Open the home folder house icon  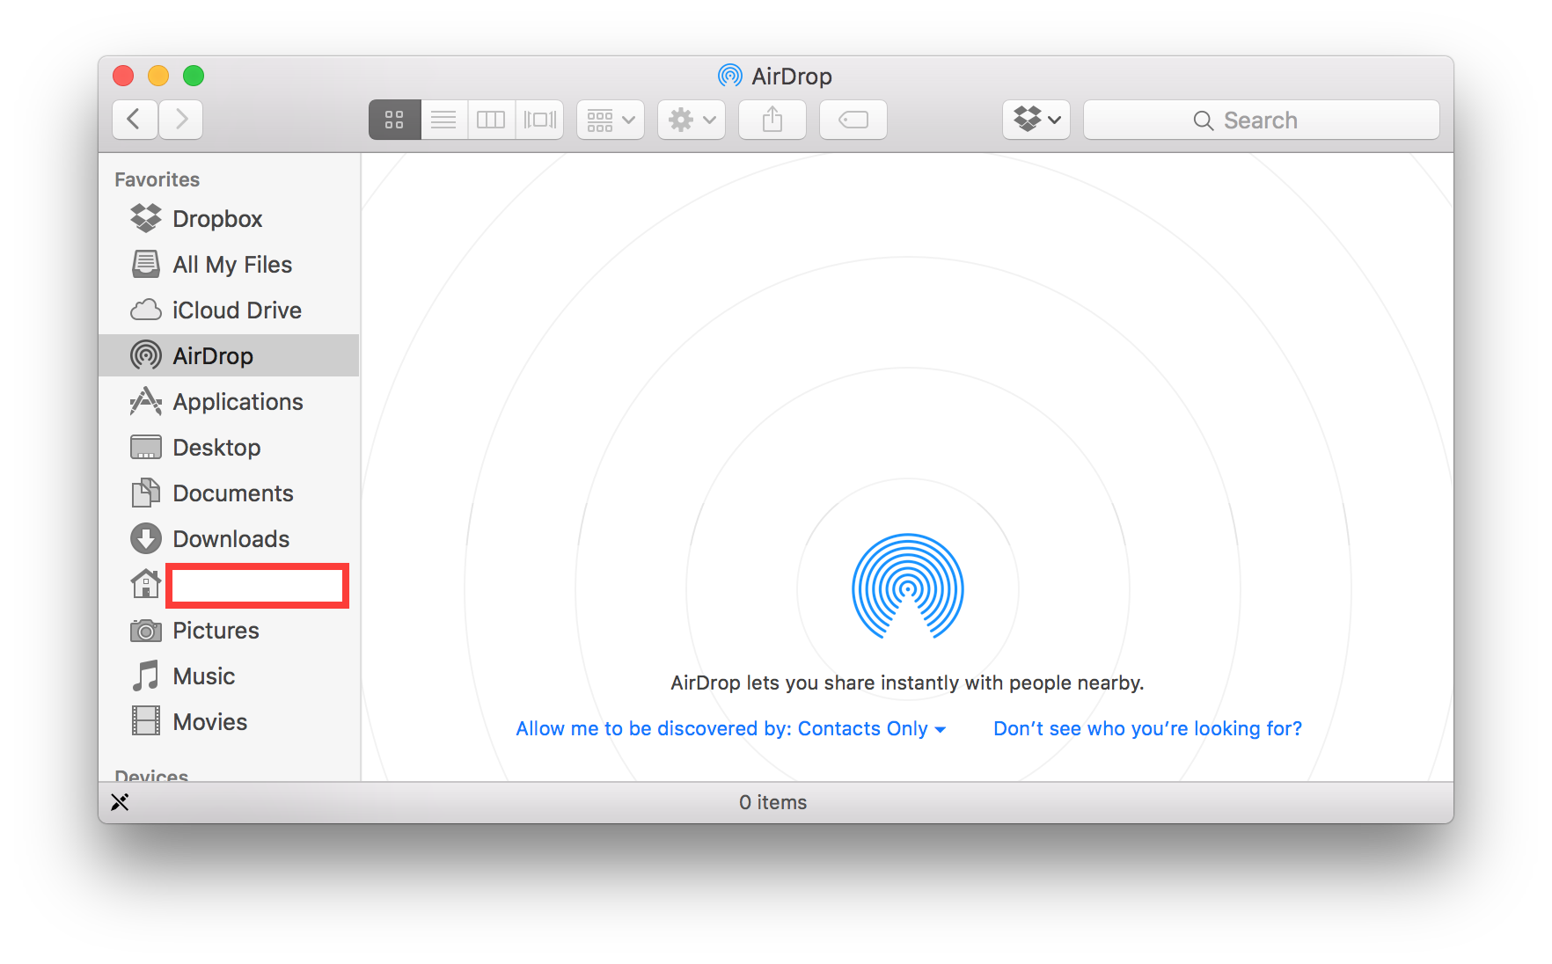146,583
